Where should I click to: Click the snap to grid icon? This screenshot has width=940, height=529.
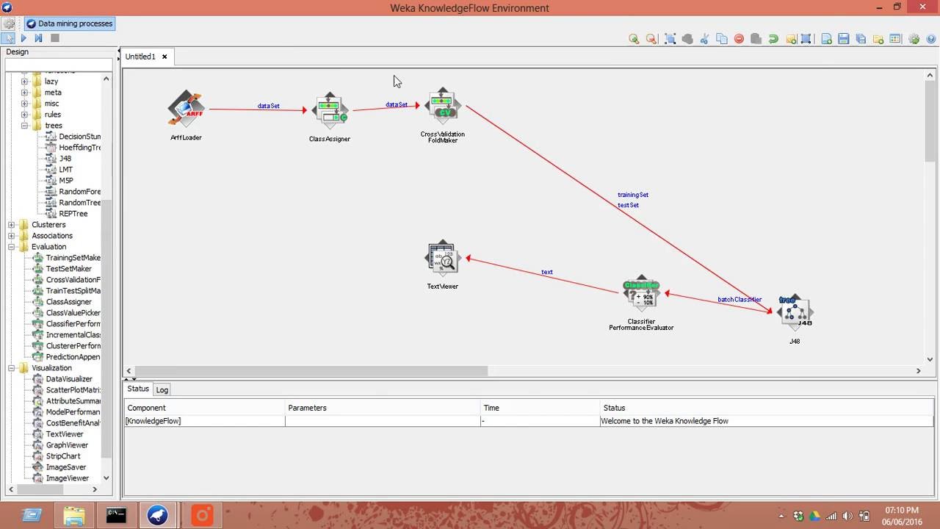point(806,39)
